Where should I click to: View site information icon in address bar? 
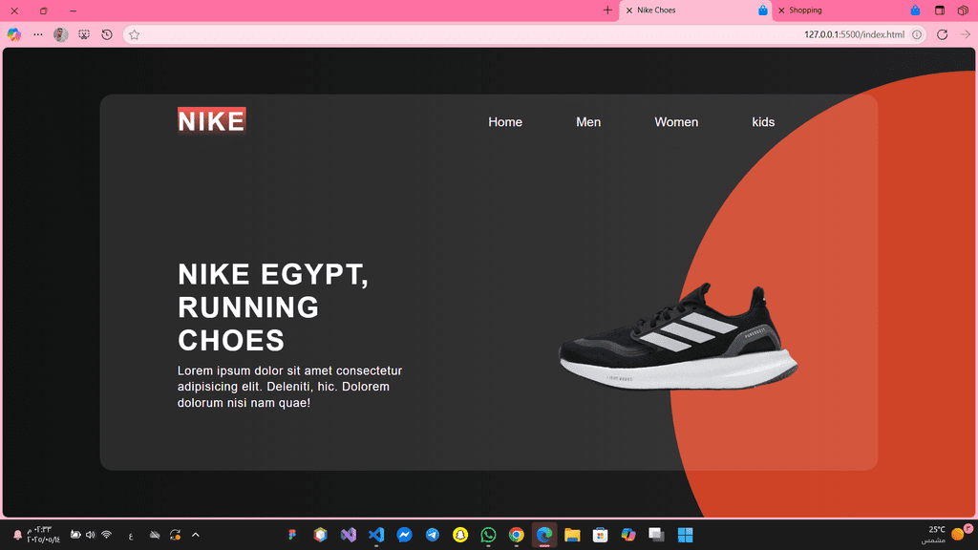(916, 35)
